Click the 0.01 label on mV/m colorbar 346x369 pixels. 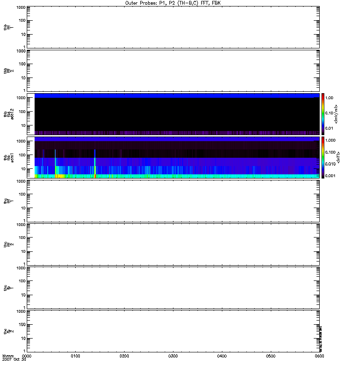329,128
